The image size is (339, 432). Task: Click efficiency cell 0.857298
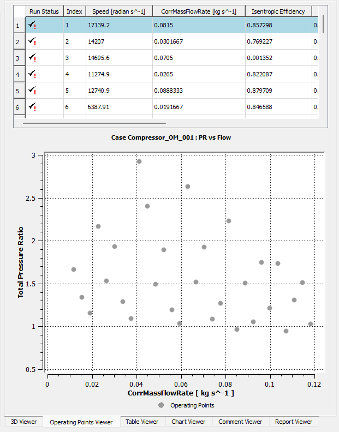[x=278, y=25]
